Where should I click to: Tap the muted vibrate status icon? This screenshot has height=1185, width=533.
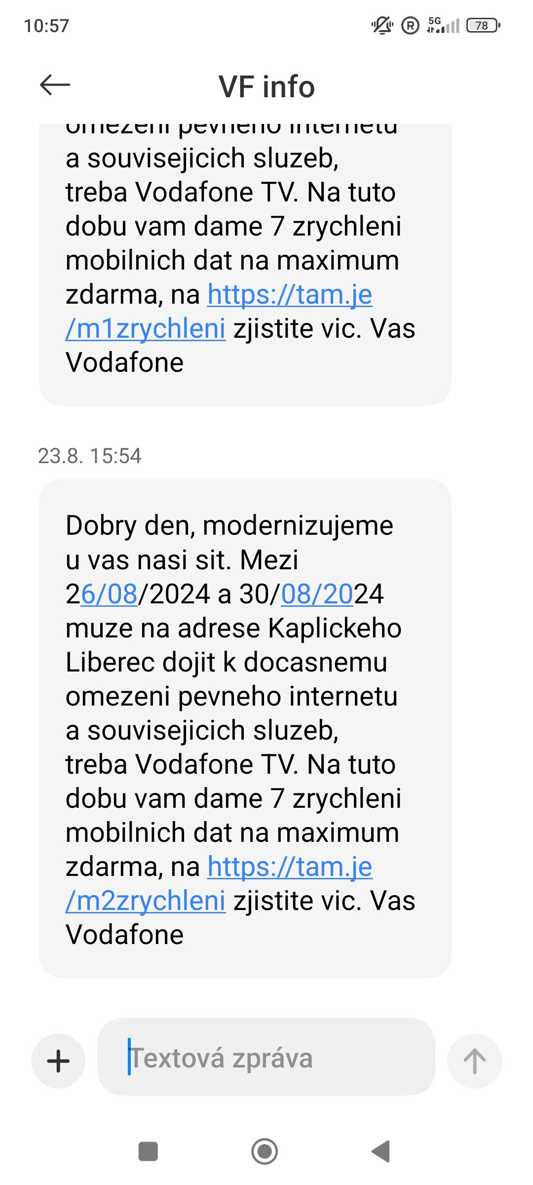click(382, 25)
